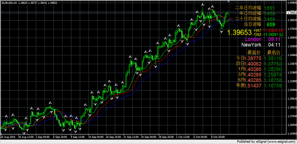Select the 年度 high value 1.51437

(x=253, y=86)
